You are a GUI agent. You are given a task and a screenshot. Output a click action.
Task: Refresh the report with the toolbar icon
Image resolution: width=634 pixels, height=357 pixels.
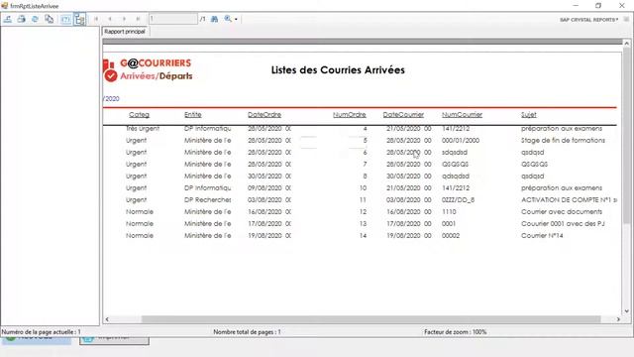(x=36, y=19)
